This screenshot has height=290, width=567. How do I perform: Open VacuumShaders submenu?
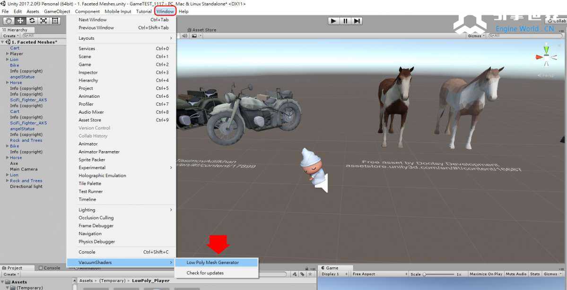point(121,263)
